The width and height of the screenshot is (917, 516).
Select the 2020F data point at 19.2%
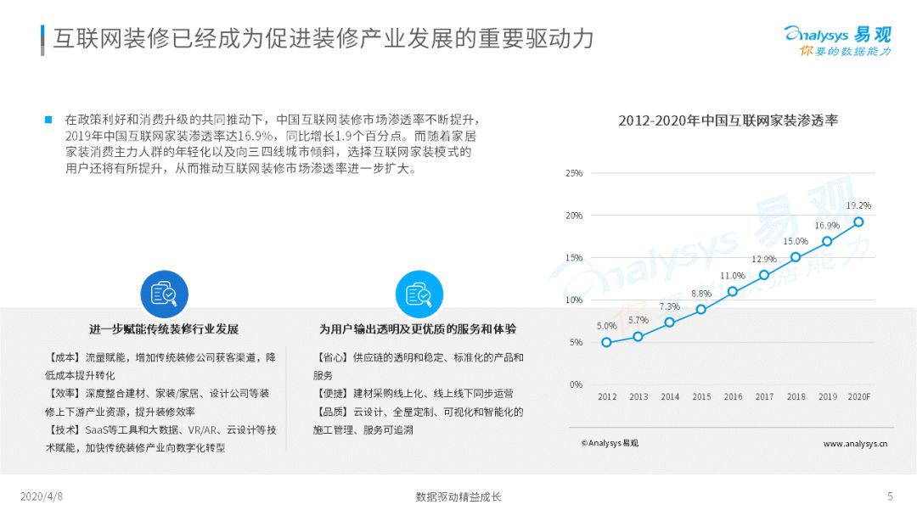tap(858, 222)
